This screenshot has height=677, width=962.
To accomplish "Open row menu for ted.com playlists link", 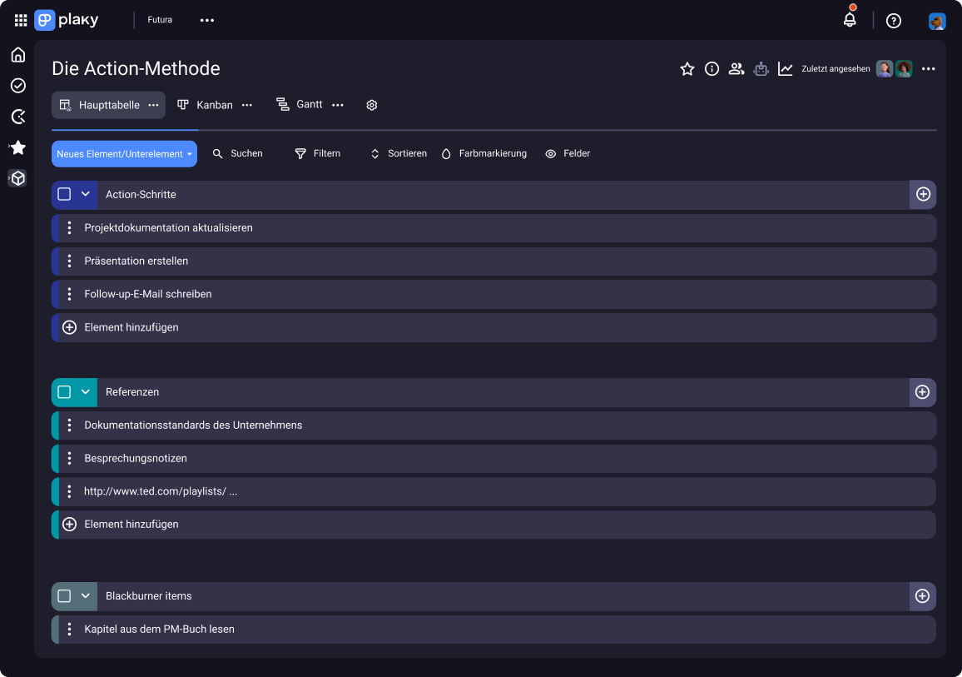I will [69, 491].
